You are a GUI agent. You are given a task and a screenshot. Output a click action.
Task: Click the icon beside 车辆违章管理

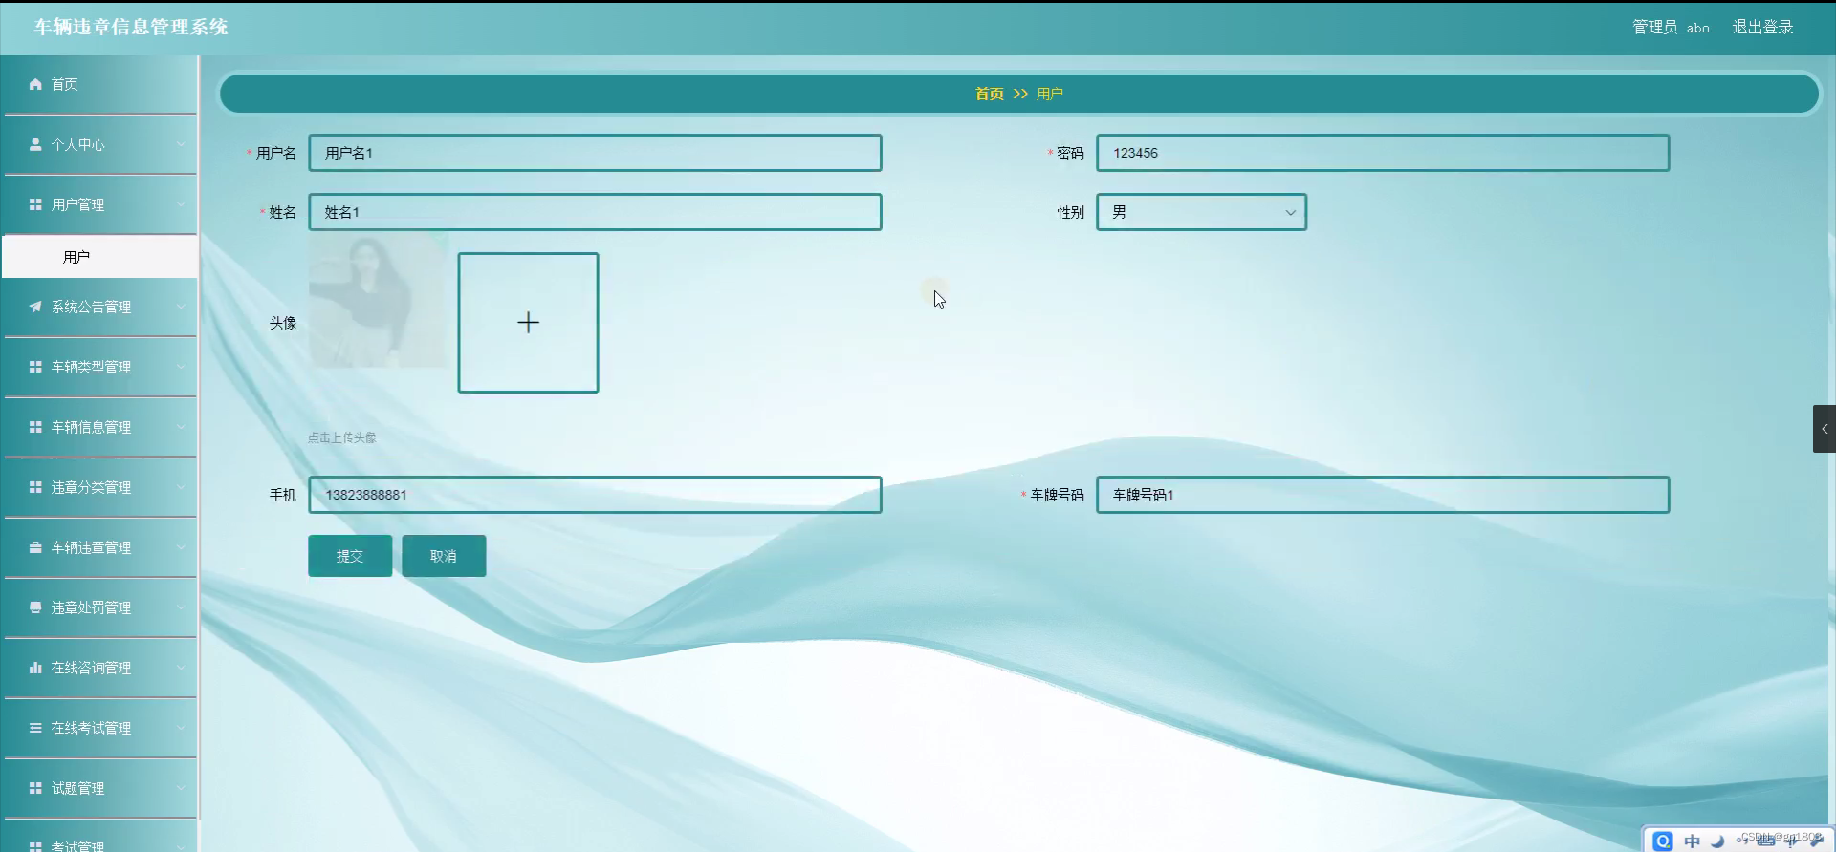coord(35,547)
